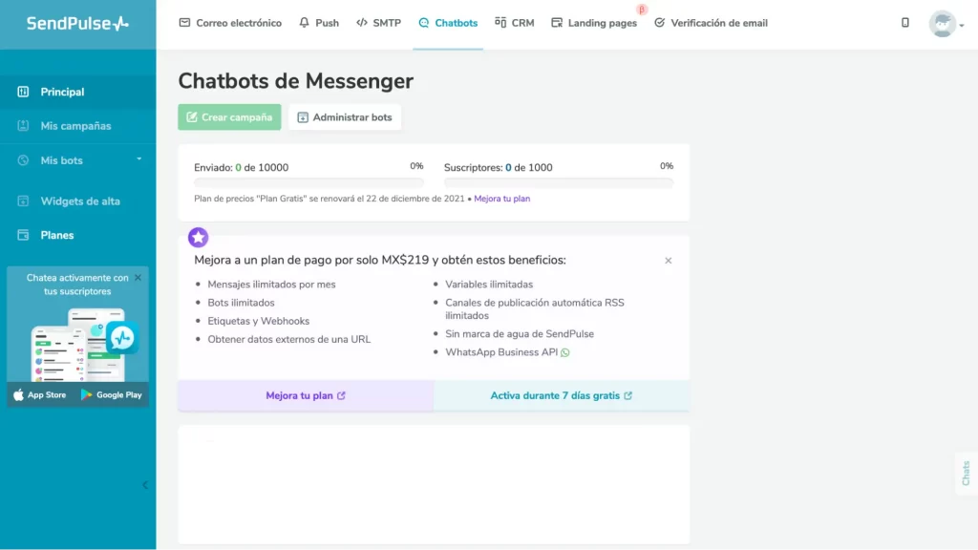The image size is (978, 550).
Task: Close the paid plan benefits banner
Action: pyautogui.click(x=668, y=261)
